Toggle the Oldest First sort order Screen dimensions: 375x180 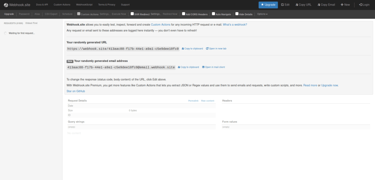(31, 23)
